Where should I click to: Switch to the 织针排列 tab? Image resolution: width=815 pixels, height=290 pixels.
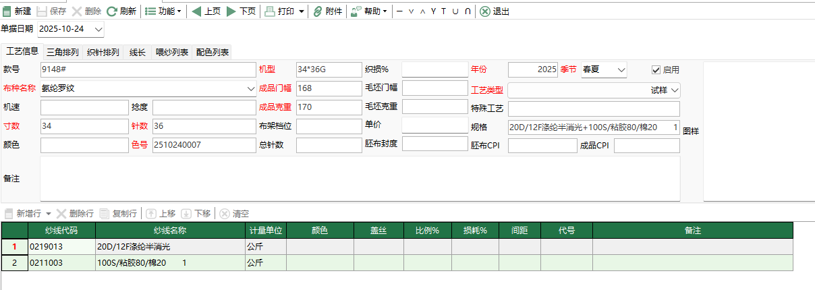click(103, 52)
